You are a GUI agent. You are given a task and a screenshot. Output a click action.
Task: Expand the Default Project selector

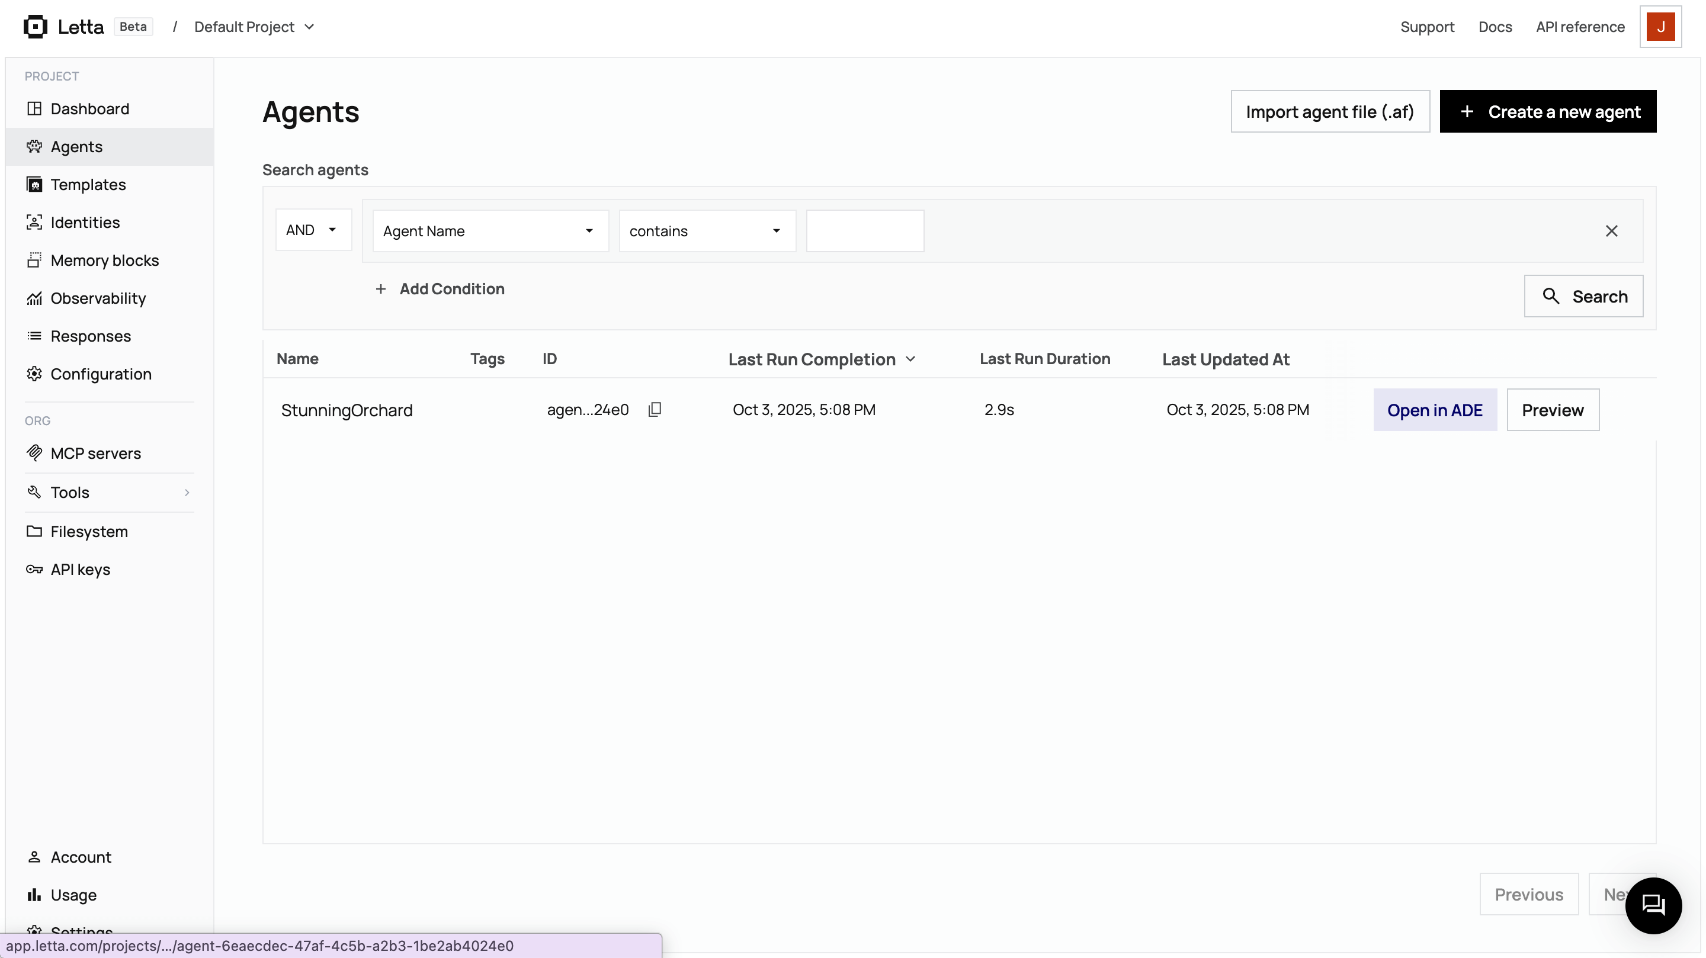[x=254, y=27]
